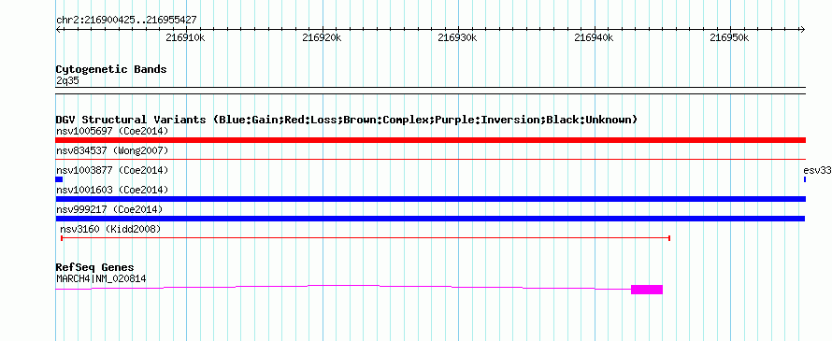This screenshot has height=341, width=832.
Task: Select the nsv1001603 (Coe2014) blue gain bar
Action: click(430, 199)
